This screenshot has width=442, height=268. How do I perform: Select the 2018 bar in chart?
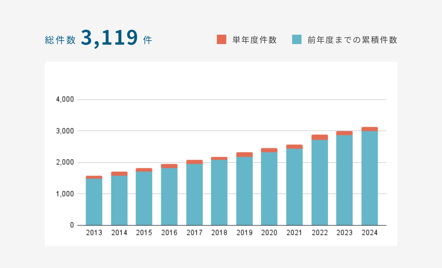[219, 191]
